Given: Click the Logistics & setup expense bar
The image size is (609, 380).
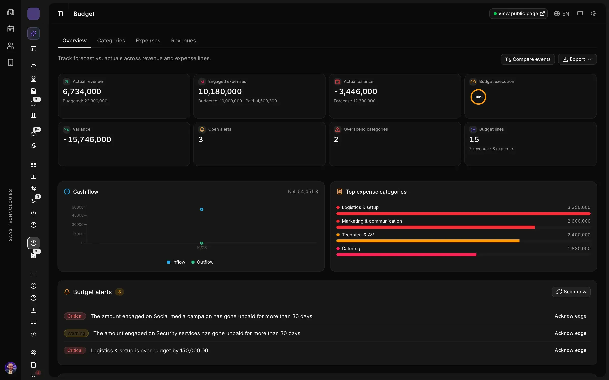Looking at the screenshot, I should pos(463,214).
